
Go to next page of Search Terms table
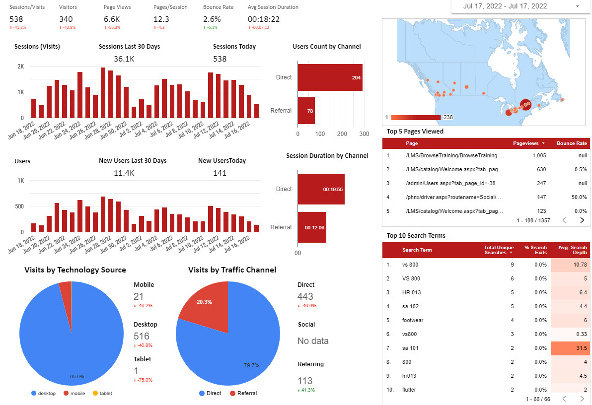point(582,399)
